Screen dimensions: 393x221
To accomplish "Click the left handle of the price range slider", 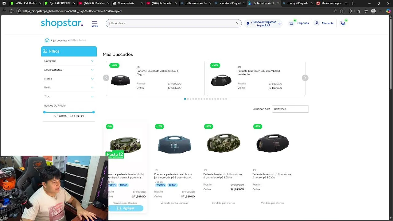I will pyautogui.click(x=45, y=112).
